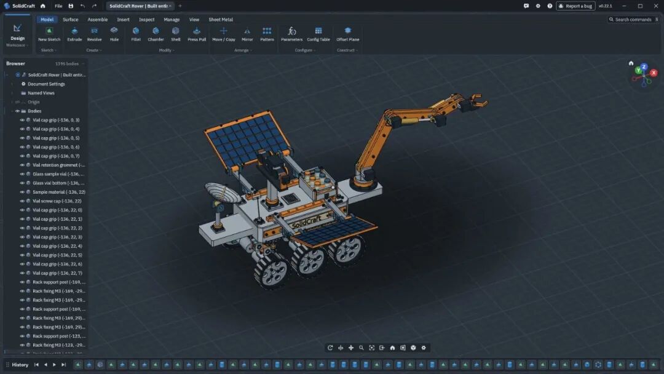
Task: Switch to the Sheet Metal tab
Action: [x=221, y=20]
